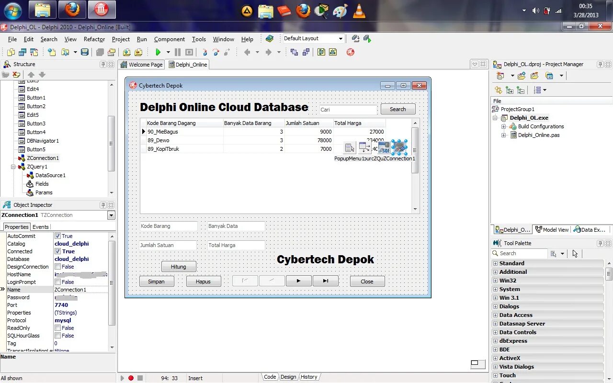Toggle the LoginPrompt checkbox
Viewport: 613px width, 383px height.
tap(57, 282)
